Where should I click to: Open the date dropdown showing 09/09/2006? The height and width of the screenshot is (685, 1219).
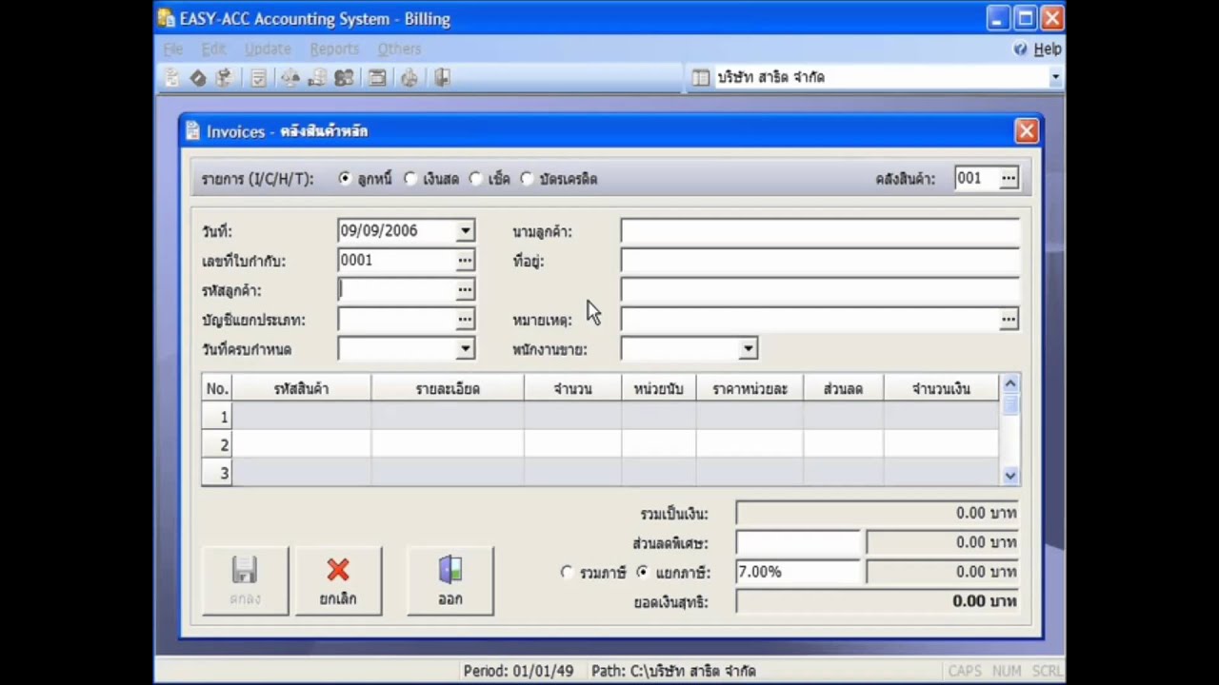(465, 230)
